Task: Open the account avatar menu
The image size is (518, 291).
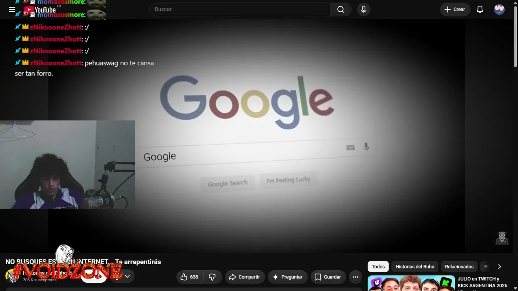Action: click(499, 9)
